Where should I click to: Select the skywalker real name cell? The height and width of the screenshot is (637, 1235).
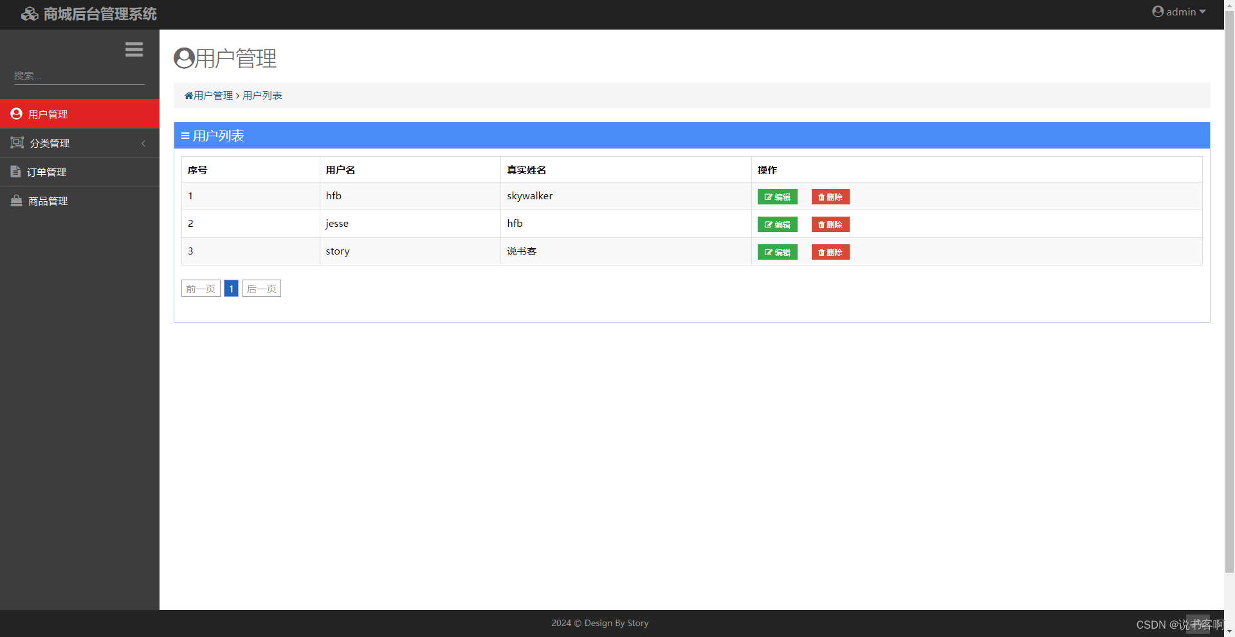tap(626, 196)
